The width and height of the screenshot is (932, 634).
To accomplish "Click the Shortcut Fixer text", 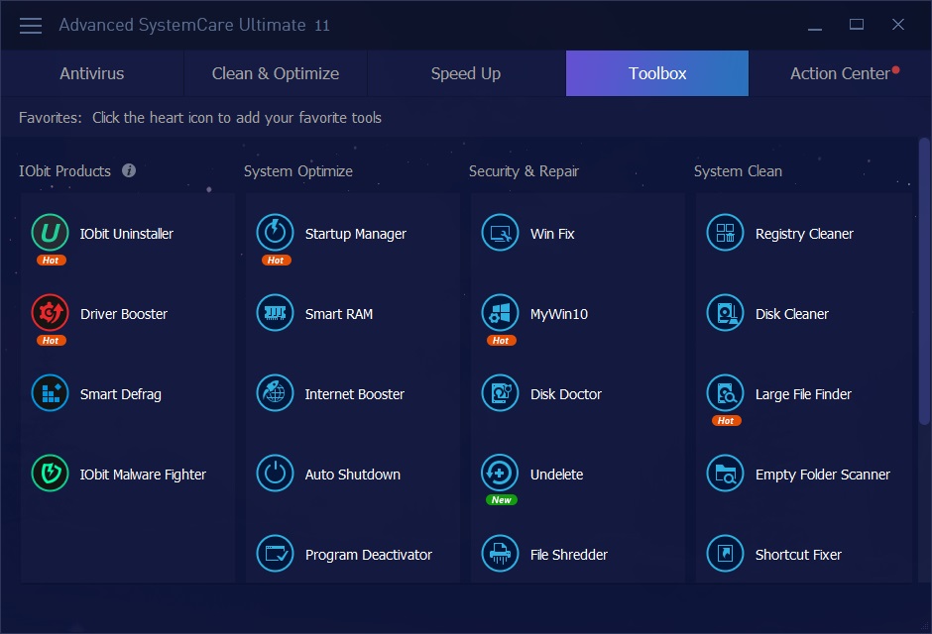I will point(798,555).
